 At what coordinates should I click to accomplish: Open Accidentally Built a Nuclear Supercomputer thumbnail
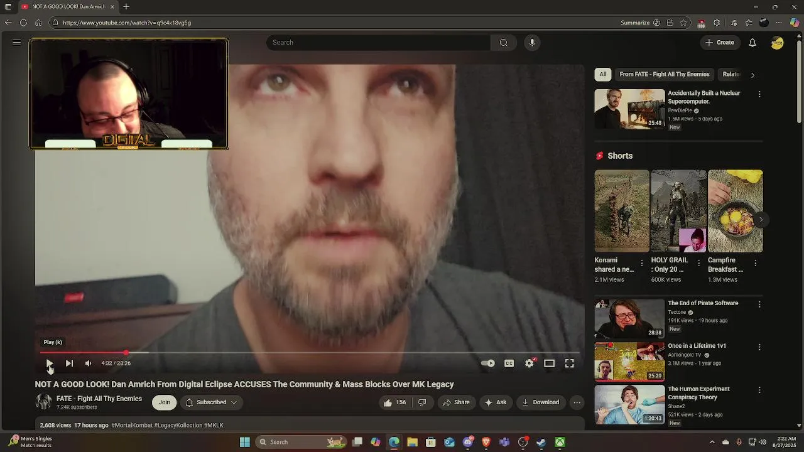click(x=629, y=109)
